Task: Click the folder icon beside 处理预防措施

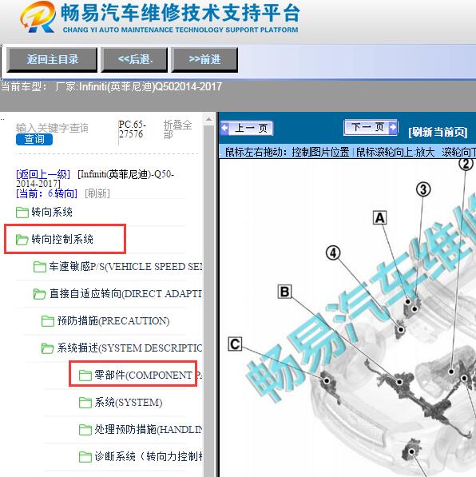Action: coord(85,430)
